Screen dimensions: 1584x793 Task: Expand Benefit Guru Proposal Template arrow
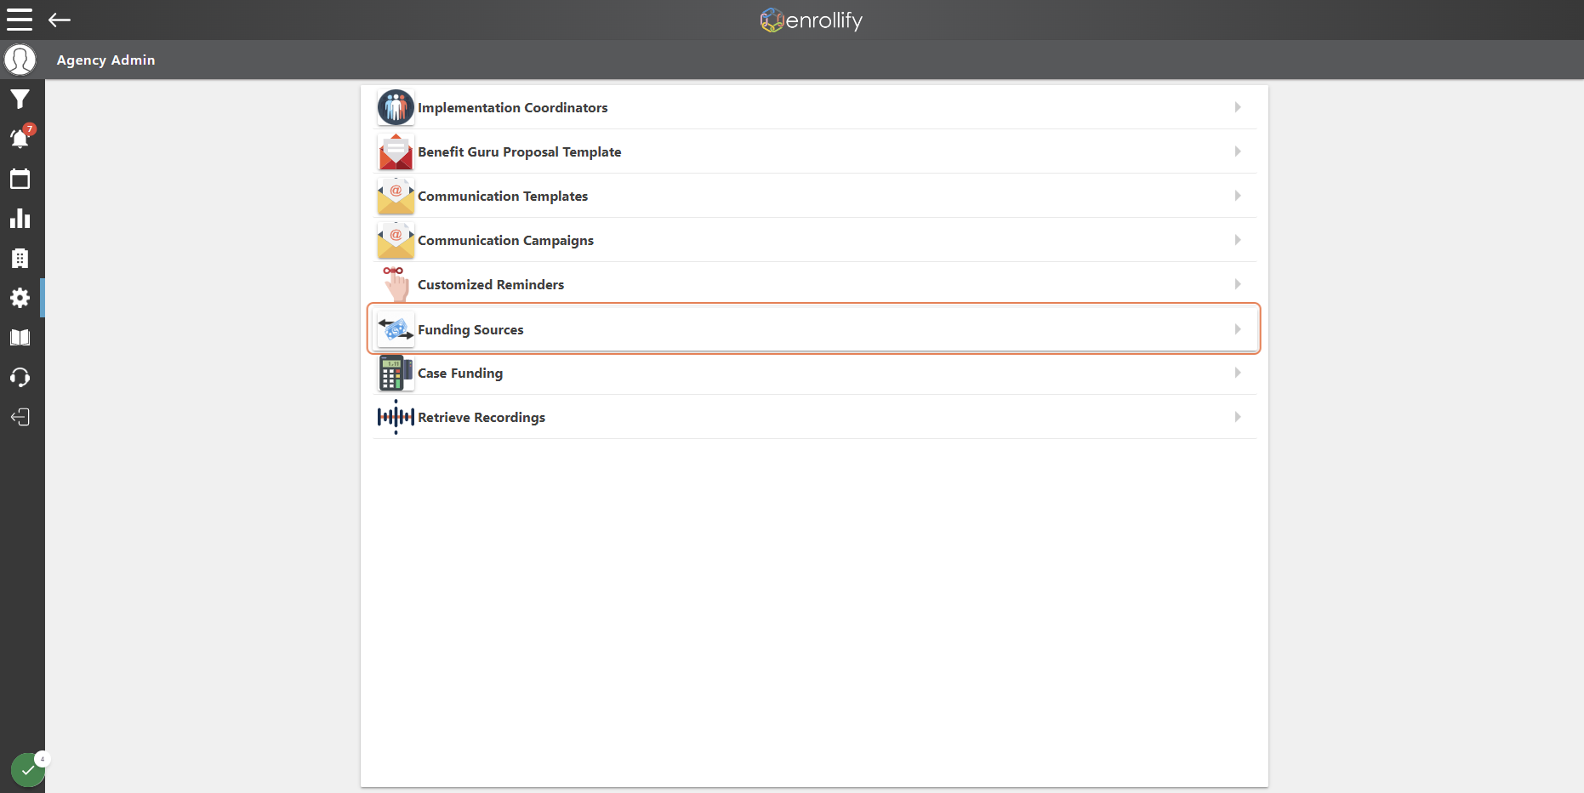point(1238,151)
